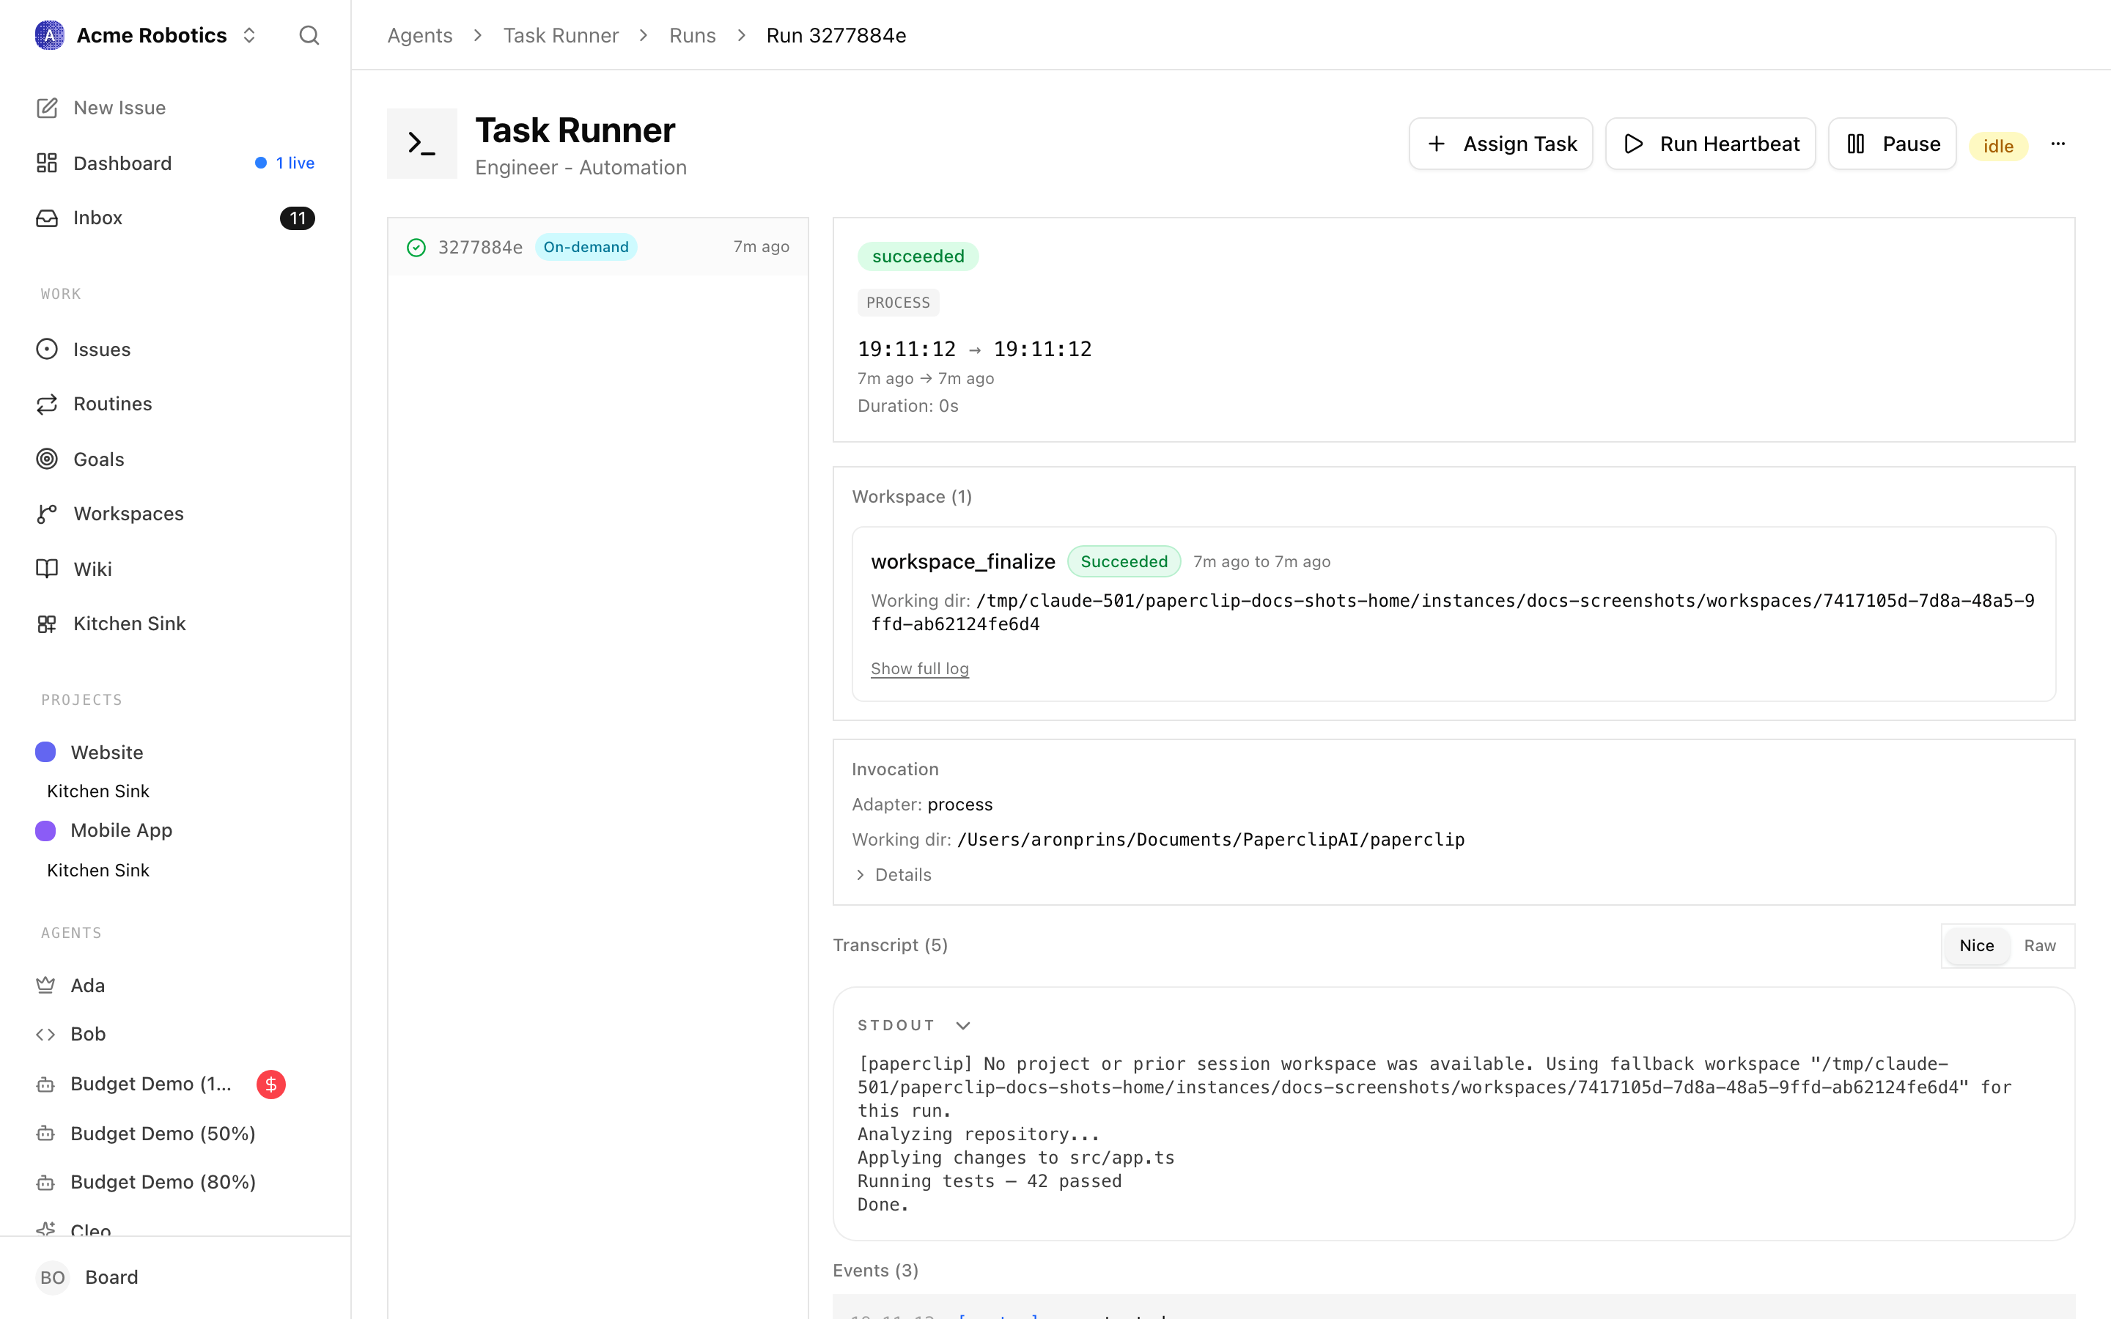
Task: Click the Acme Robotics logo avatar
Action: [x=49, y=35]
